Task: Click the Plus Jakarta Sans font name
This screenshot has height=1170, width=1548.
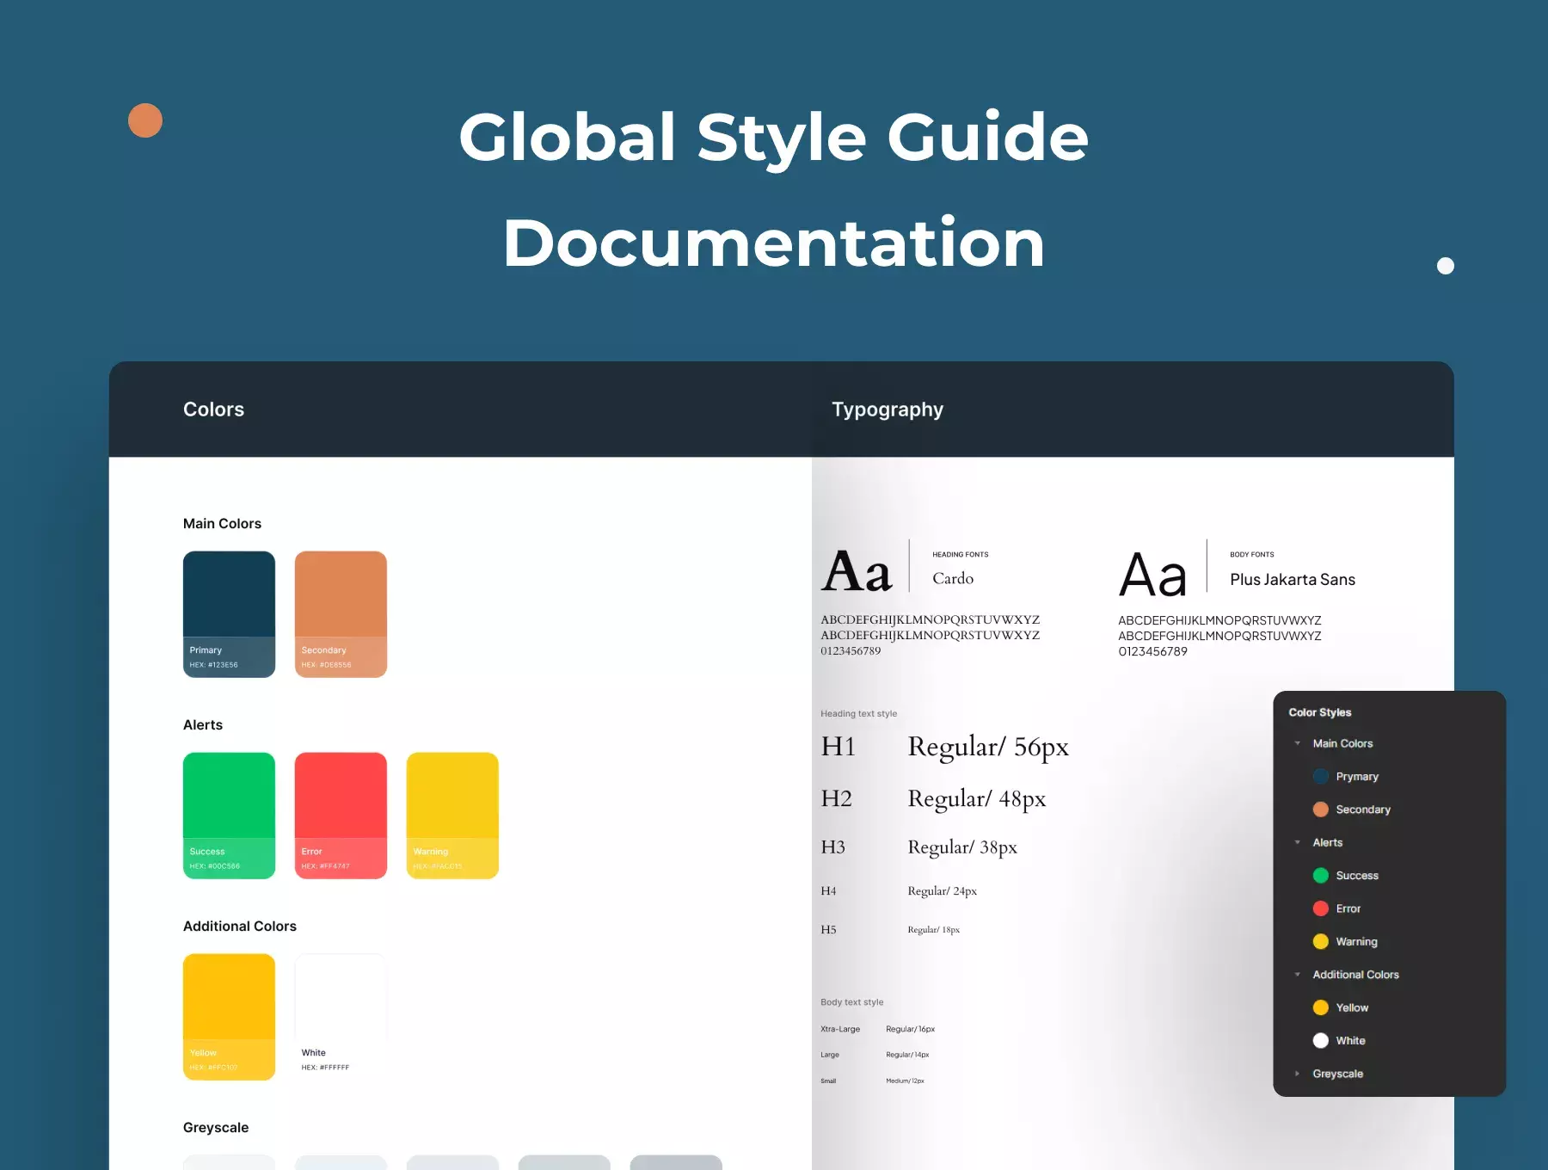Action: 1293,580
